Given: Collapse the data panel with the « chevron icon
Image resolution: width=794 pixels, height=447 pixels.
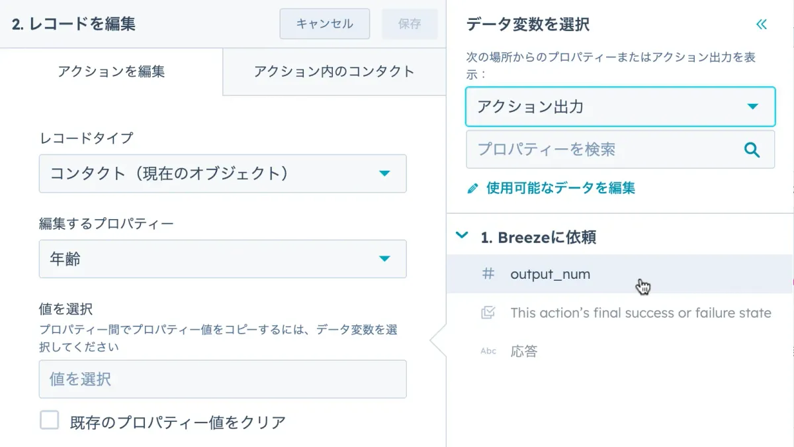Looking at the screenshot, I should pos(762,24).
